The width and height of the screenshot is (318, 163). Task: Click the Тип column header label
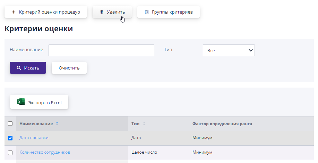[x=135, y=124]
